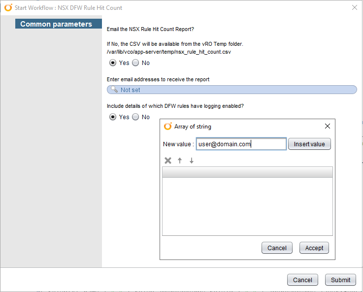Click the Not set email addresses field

pyautogui.click(x=231, y=90)
